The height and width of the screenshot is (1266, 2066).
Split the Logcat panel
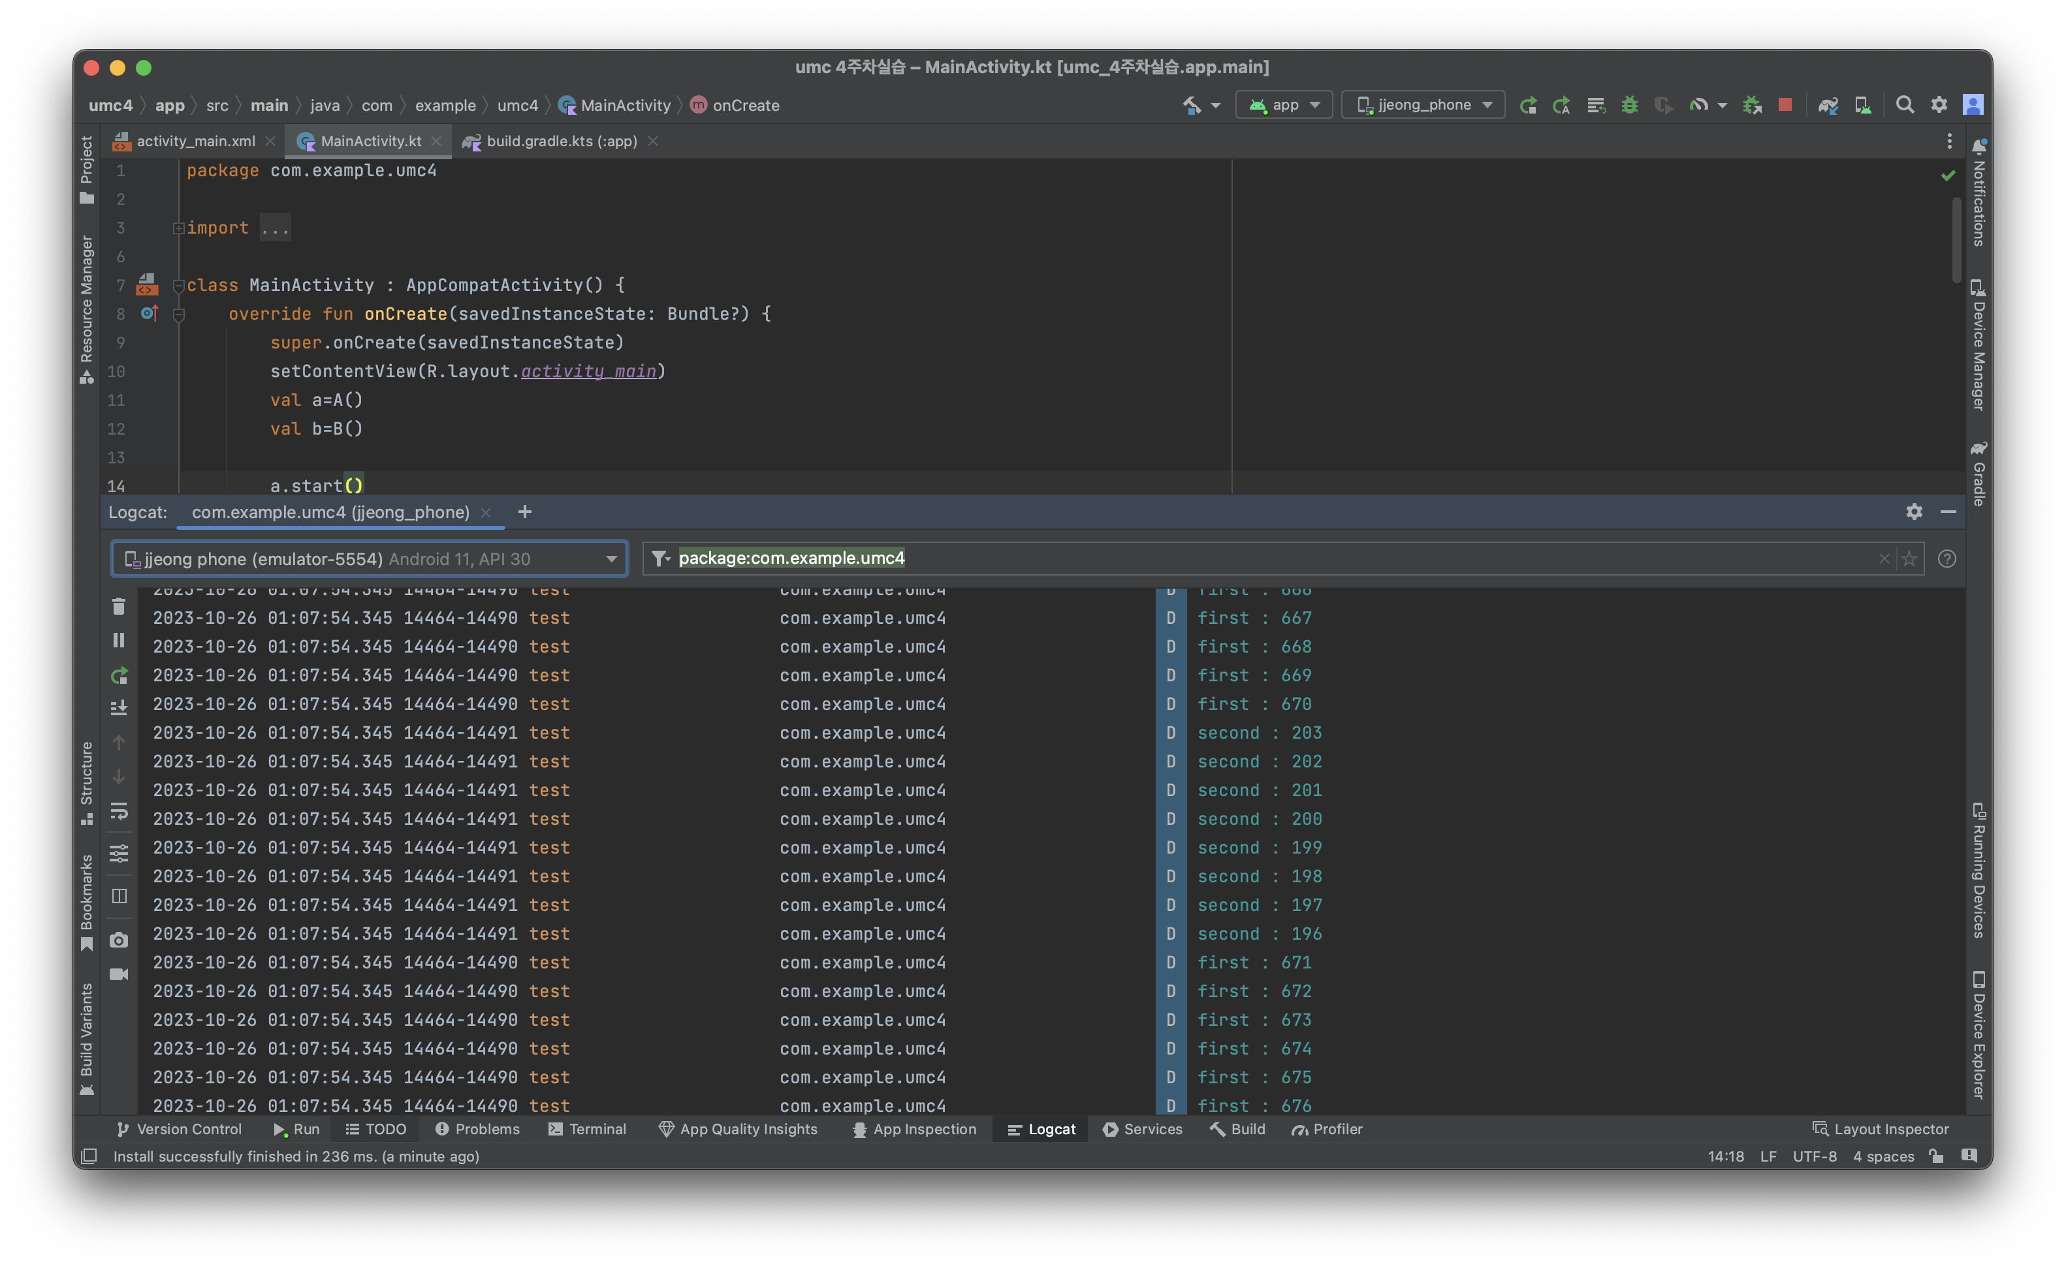tap(119, 897)
